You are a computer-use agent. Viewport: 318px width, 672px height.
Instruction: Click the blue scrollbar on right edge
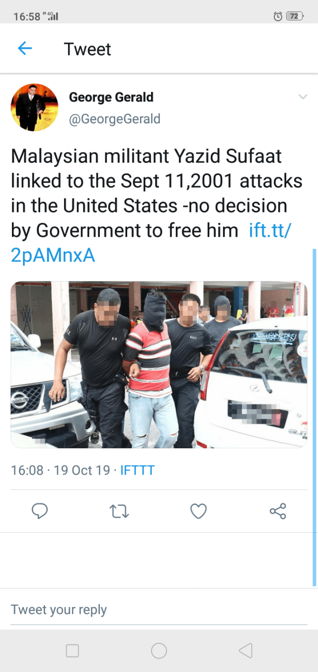tap(315, 418)
